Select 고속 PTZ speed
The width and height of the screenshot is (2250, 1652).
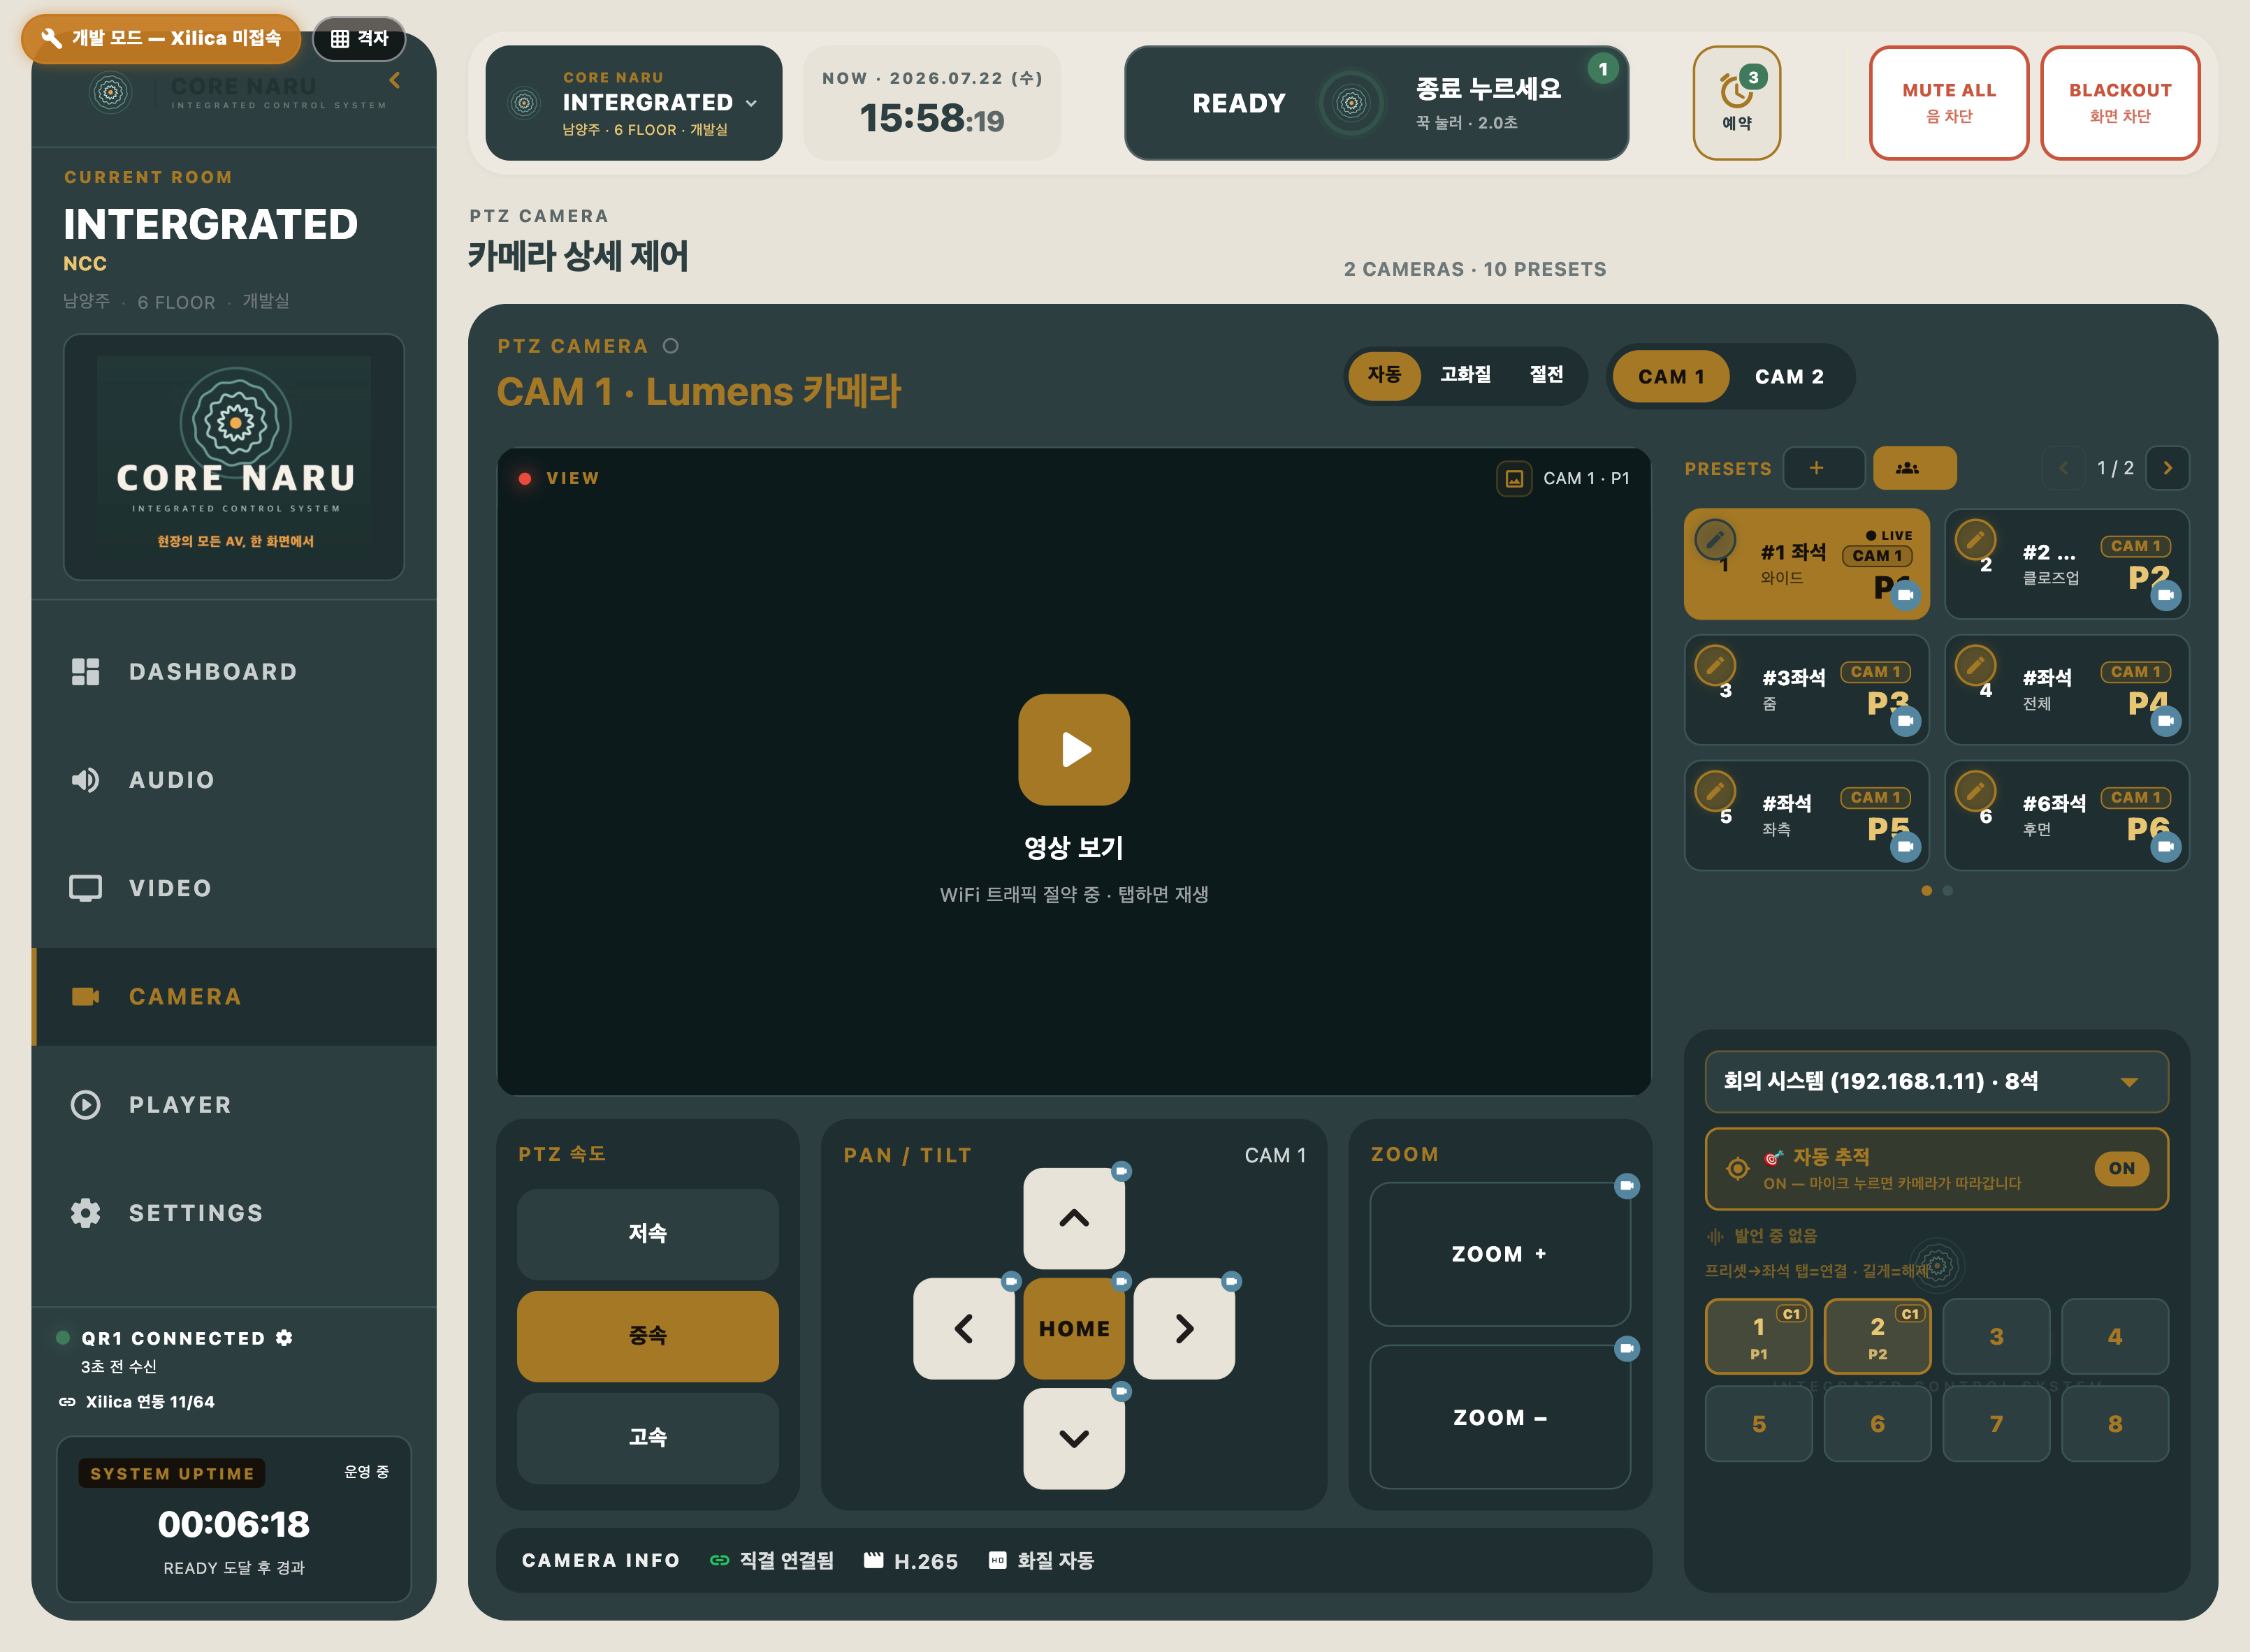coord(647,1437)
